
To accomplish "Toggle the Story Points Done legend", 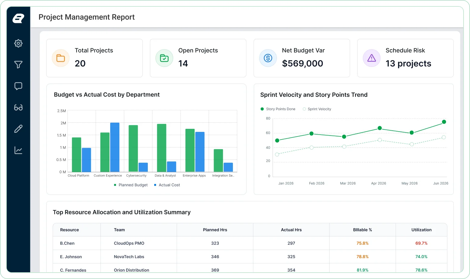I will tap(278, 109).
